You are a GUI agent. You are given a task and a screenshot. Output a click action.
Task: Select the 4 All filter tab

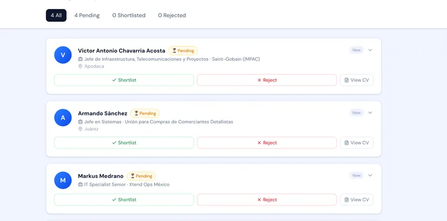tap(56, 16)
